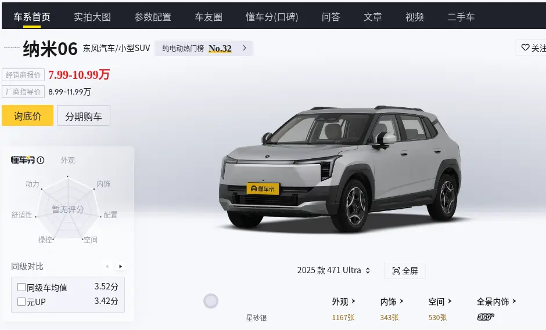Check the 同级车均值 checkbox
Screen dimensions: 546x330
click(x=21, y=287)
